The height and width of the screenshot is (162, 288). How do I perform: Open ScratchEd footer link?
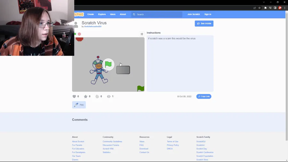(x=201, y=142)
